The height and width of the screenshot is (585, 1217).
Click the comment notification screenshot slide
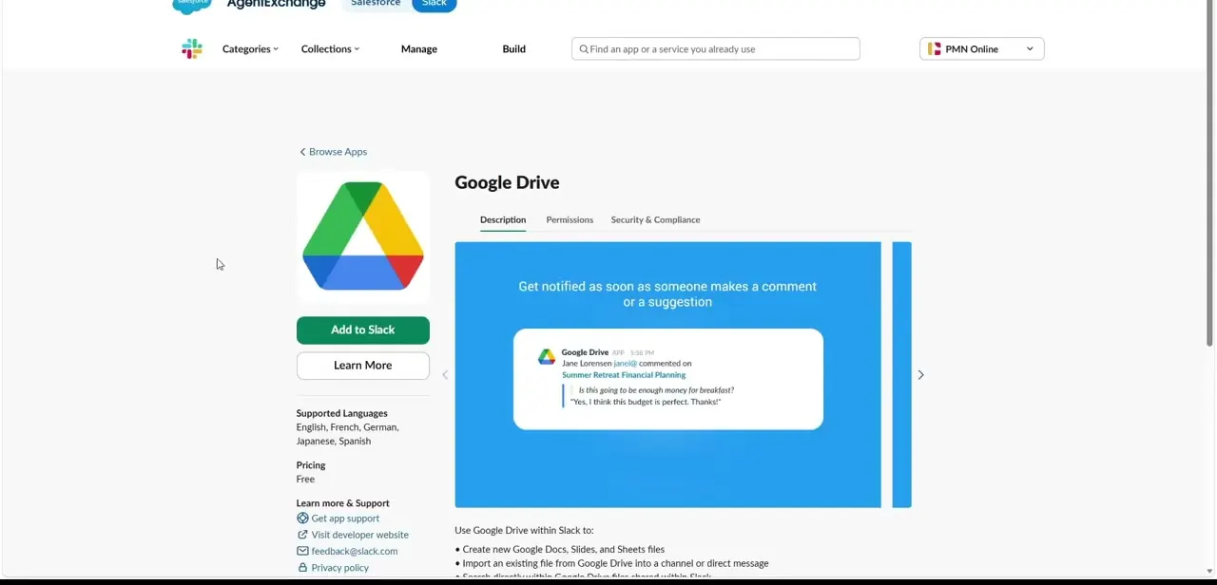click(x=667, y=375)
